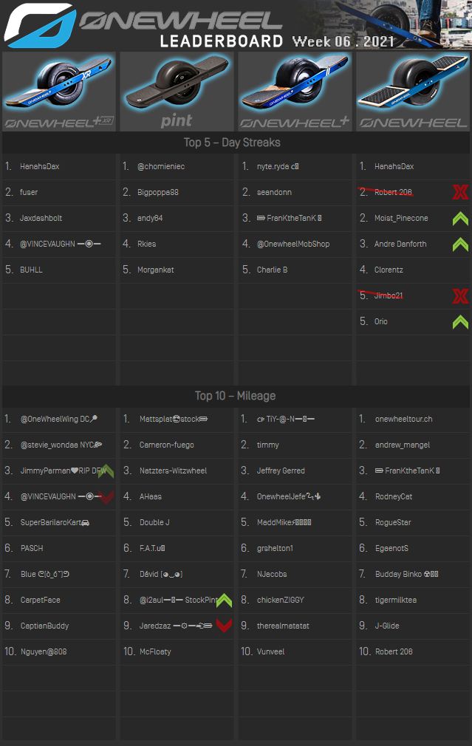Click the Week 06 . 2021 label
The image size is (472, 746).
click(x=343, y=41)
